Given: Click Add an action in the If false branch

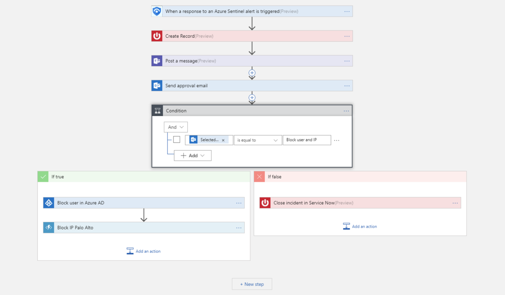Looking at the screenshot, I should [360, 226].
